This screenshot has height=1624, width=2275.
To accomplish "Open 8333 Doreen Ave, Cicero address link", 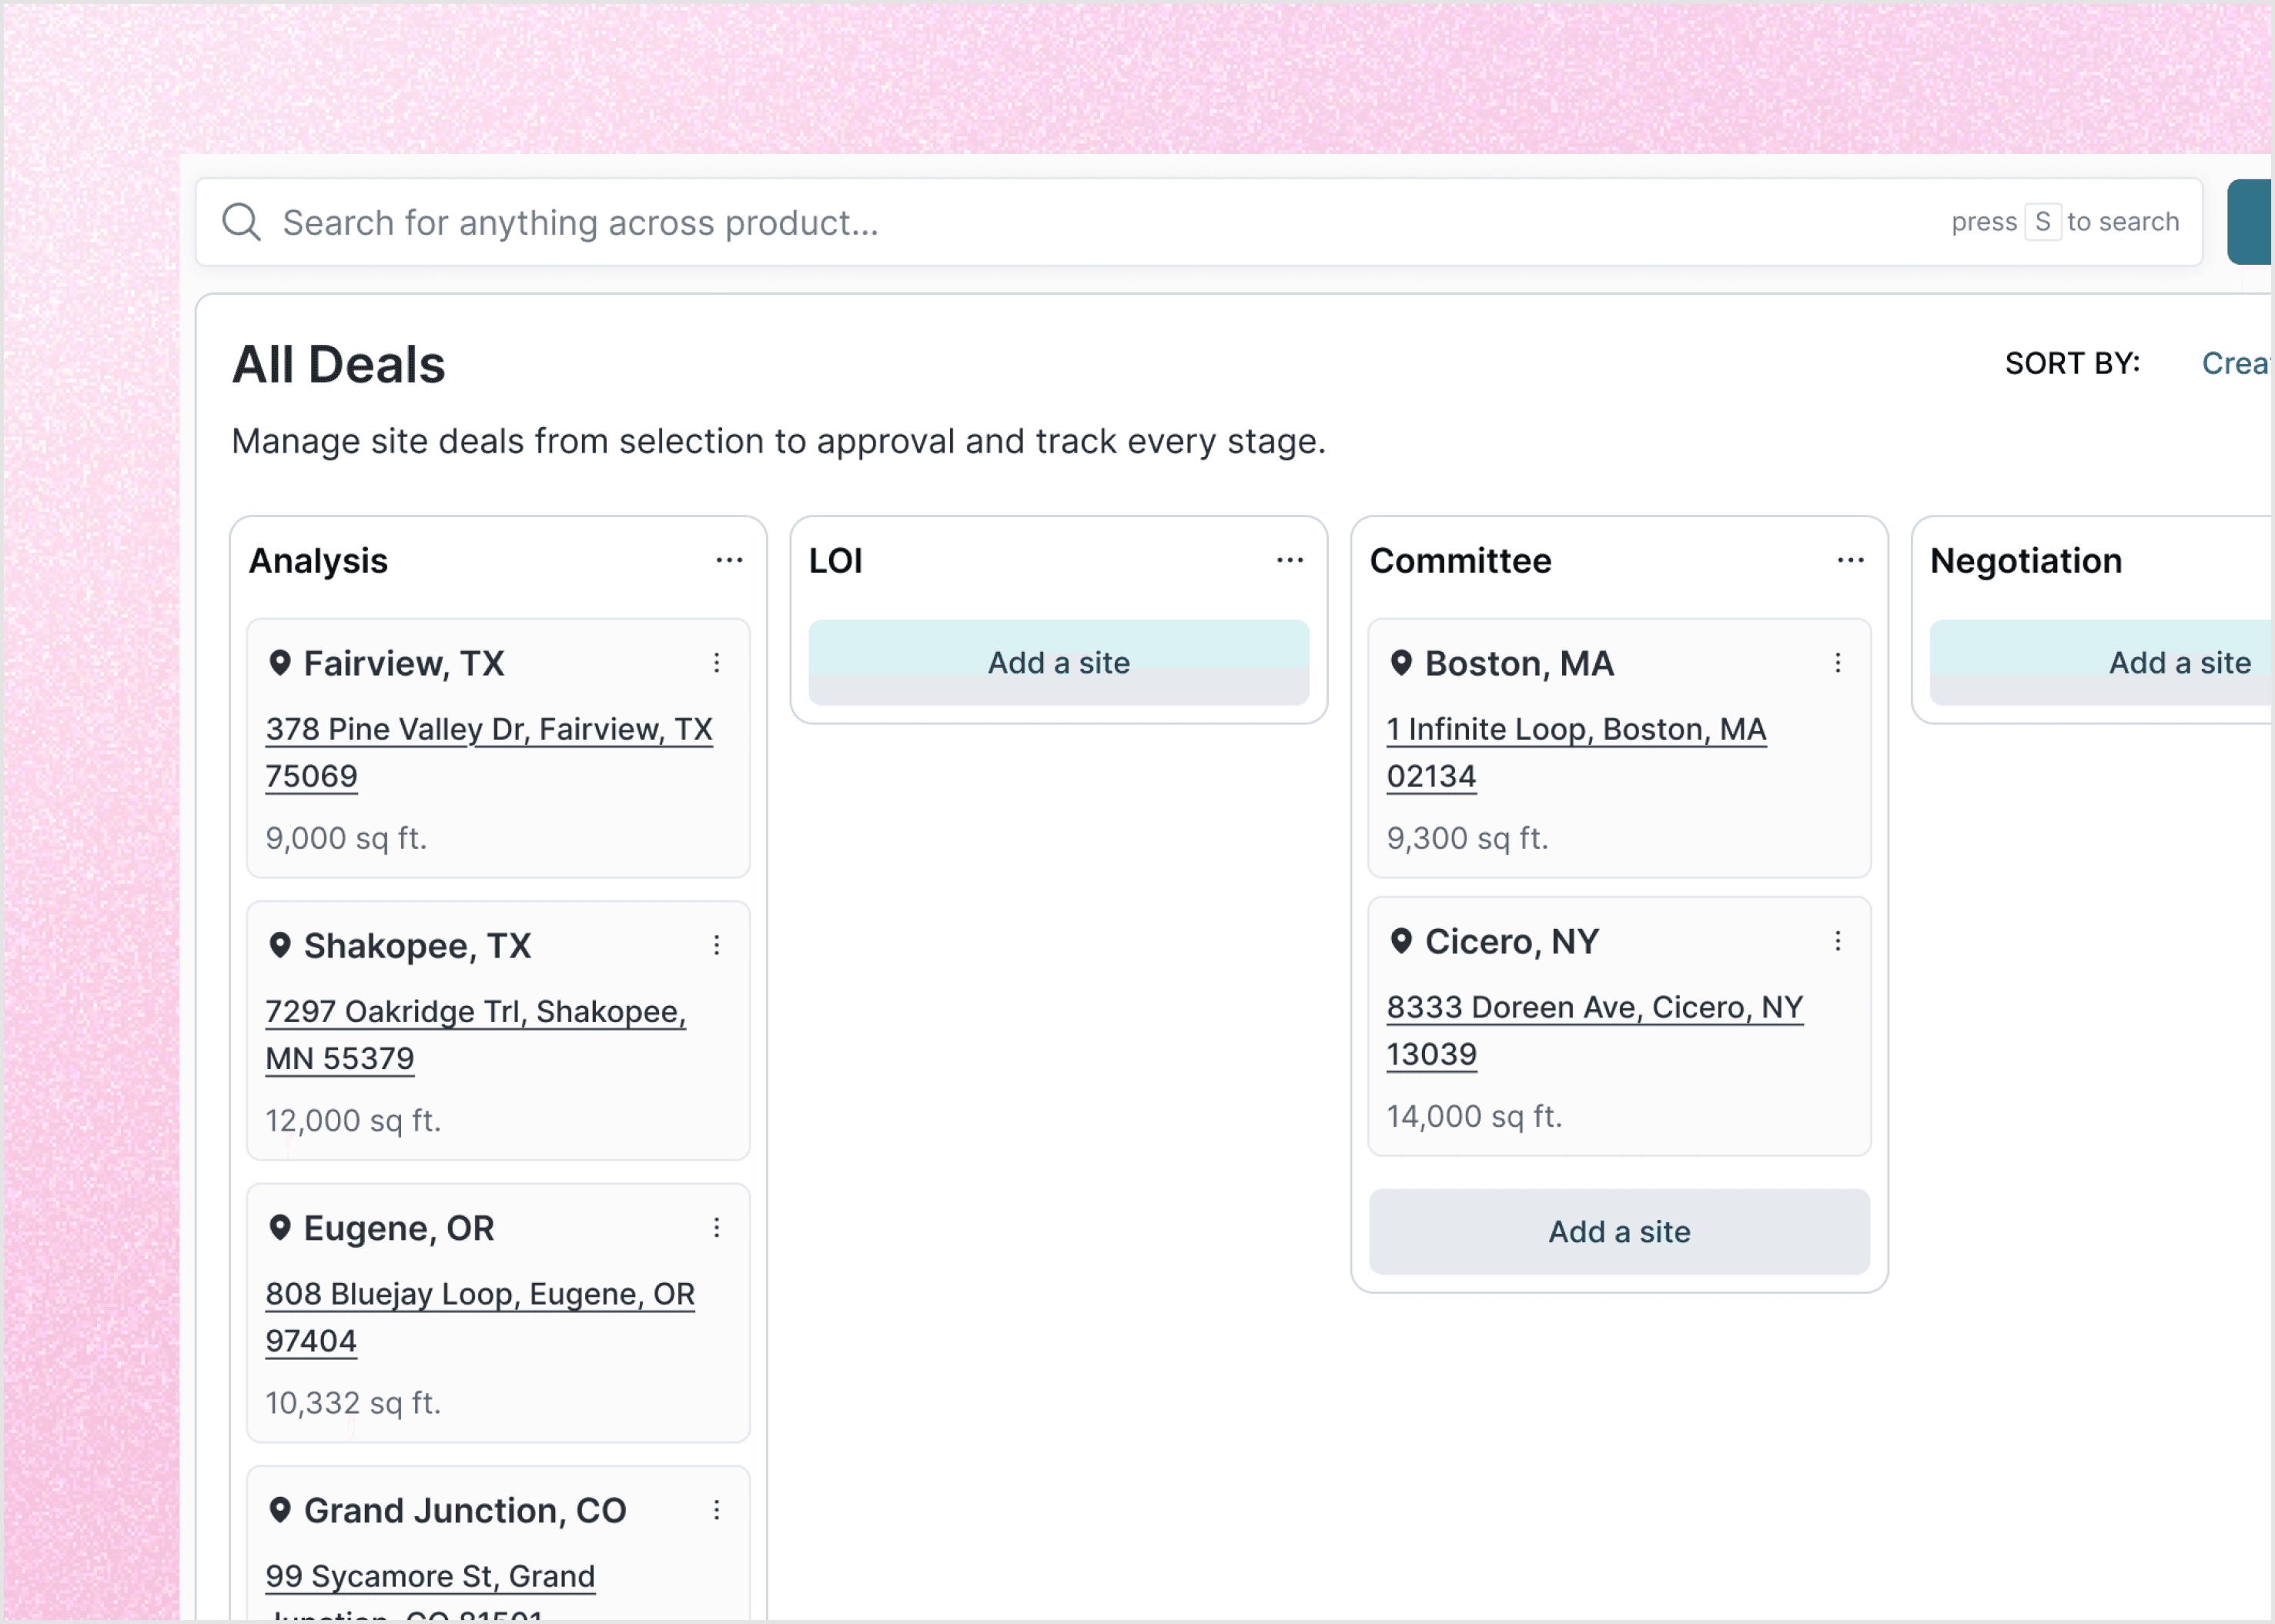I will click(1594, 1008).
